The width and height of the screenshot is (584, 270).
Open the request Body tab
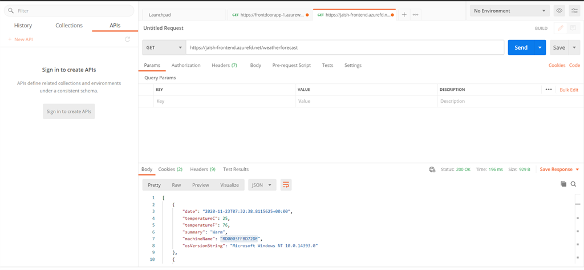(255, 65)
